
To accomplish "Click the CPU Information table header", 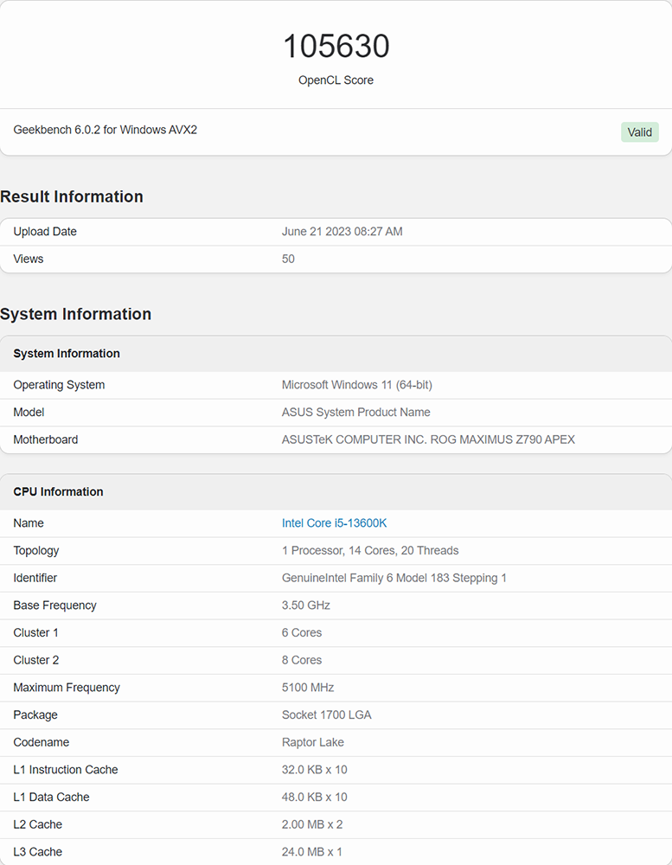I will click(x=58, y=492).
